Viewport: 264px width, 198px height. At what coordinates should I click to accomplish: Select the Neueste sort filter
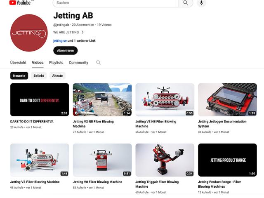(x=19, y=76)
